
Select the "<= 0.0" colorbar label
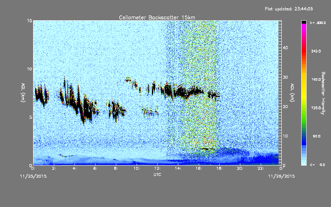point(317,165)
